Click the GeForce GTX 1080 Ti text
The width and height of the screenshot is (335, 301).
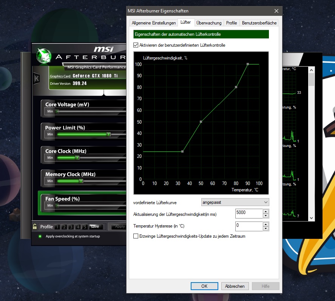95,76
